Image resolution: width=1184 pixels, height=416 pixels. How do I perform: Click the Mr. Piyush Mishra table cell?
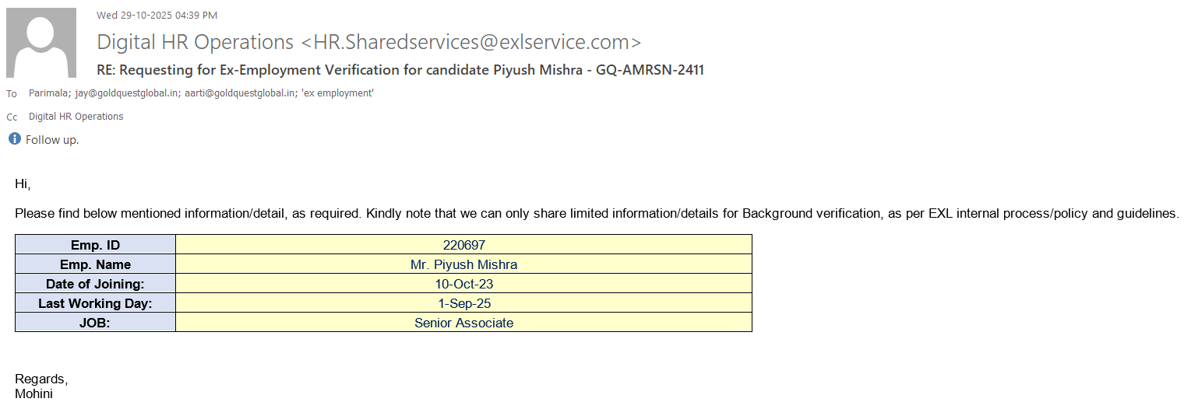tap(463, 264)
